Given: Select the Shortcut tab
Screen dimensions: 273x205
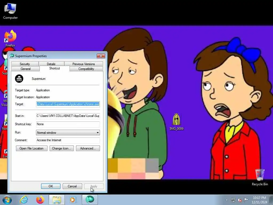Looking at the screenshot, I should (54, 69).
